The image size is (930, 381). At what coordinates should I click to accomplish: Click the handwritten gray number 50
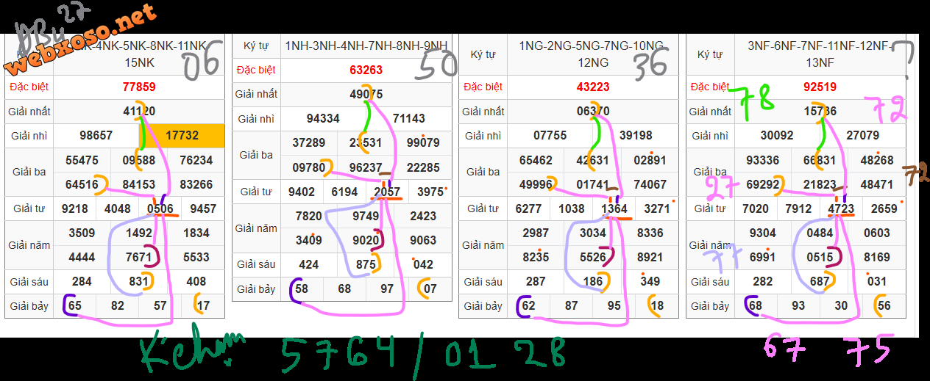[436, 67]
